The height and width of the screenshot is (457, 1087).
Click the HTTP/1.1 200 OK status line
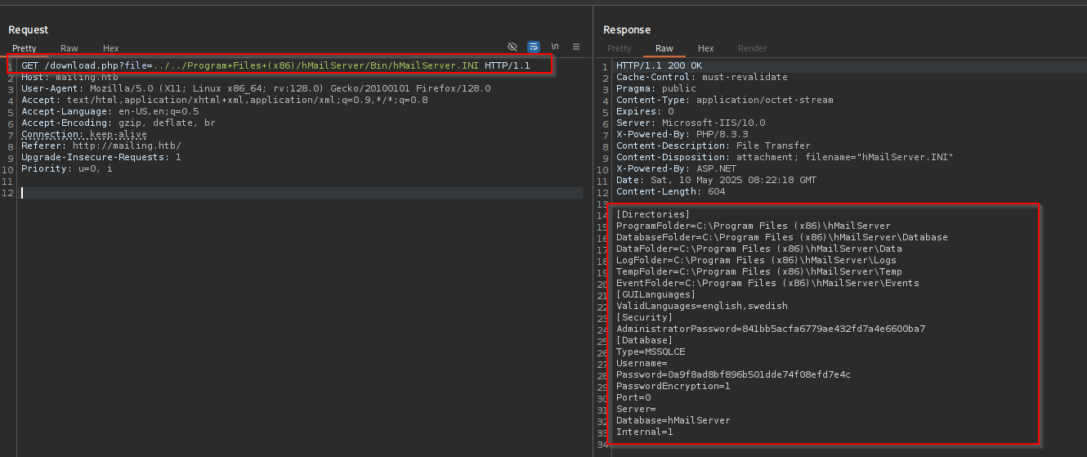(659, 65)
